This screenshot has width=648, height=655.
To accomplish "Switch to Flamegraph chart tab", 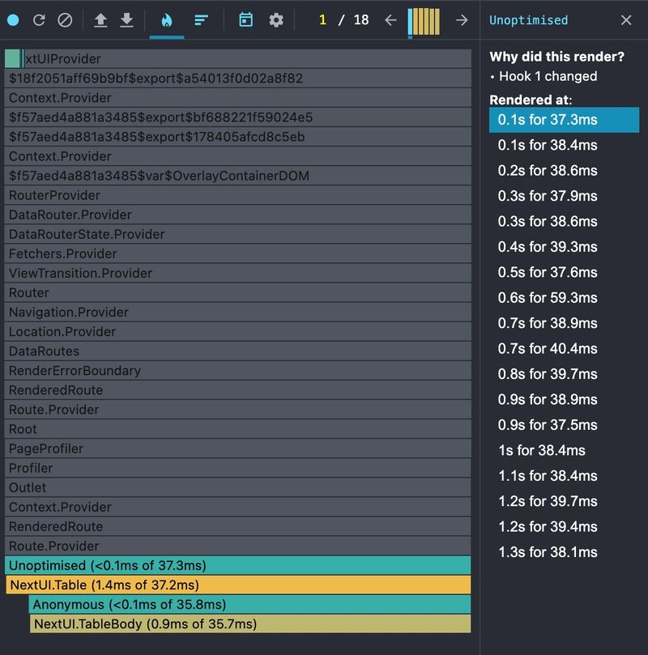I will [x=167, y=20].
